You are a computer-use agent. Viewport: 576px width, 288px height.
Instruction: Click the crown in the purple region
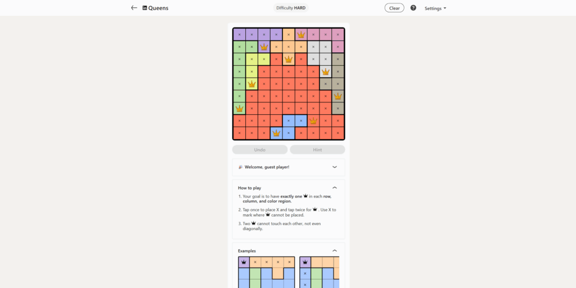tap(264, 47)
